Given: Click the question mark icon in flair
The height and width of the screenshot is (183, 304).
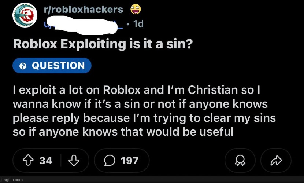Looking at the screenshot, I should (x=23, y=66).
